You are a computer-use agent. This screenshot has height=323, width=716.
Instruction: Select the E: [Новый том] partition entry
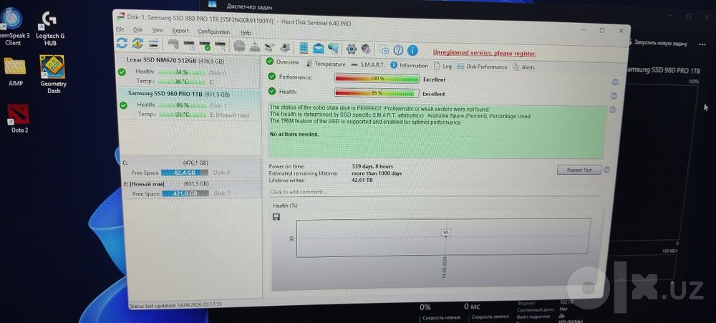(191, 188)
